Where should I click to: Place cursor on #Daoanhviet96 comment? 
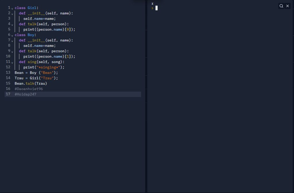pos(29,89)
